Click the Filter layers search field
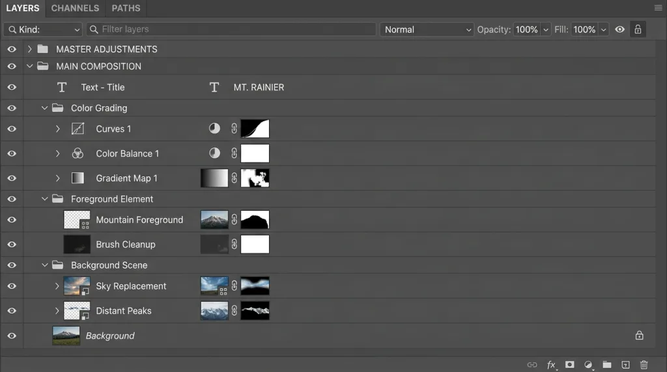Screen dimensions: 667x372 pyautogui.click(x=231, y=29)
